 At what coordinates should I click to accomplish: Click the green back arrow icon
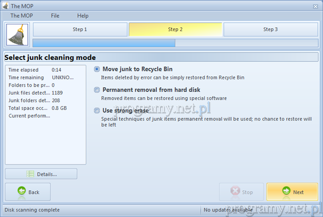tap(21, 192)
